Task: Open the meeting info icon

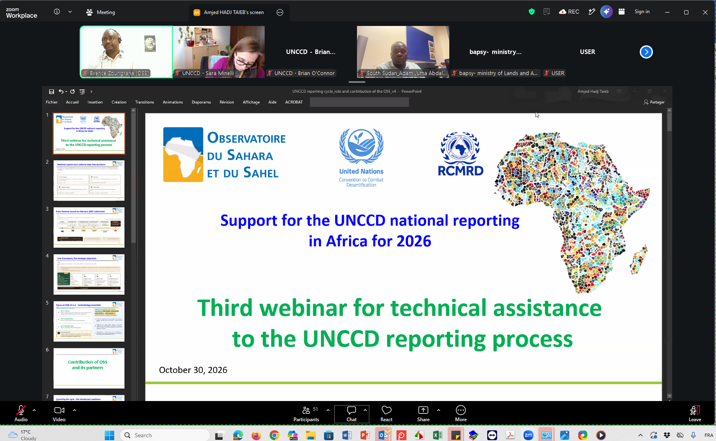Action: click(57, 12)
